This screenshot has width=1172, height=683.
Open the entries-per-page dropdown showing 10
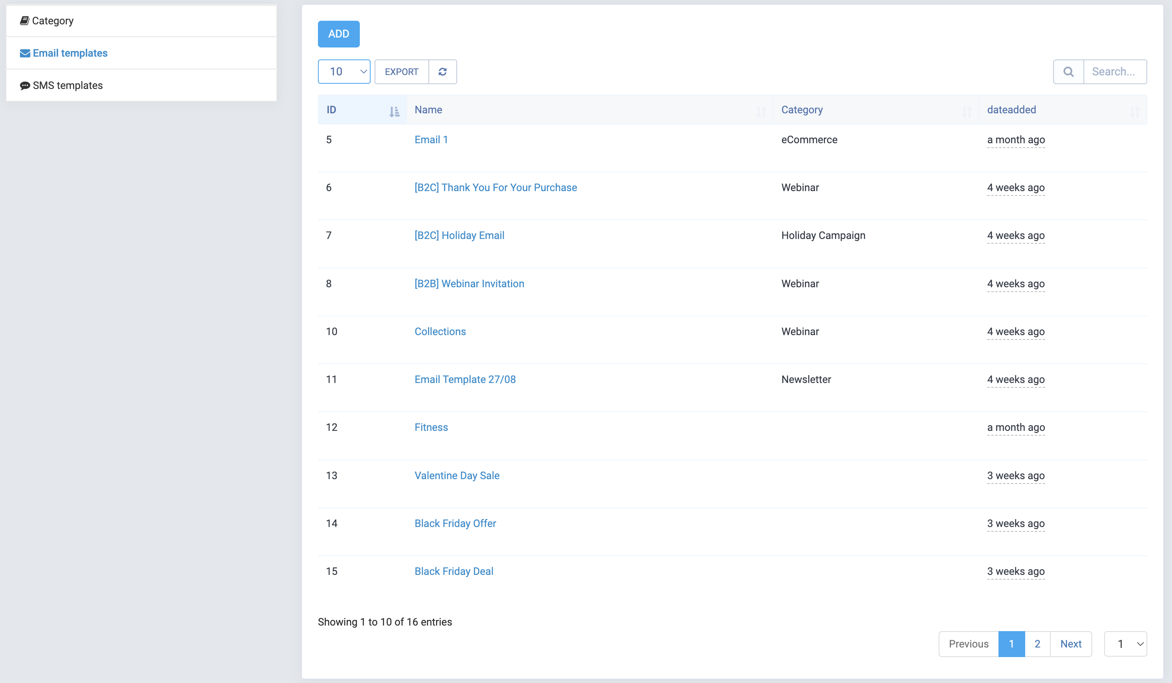pyautogui.click(x=344, y=71)
